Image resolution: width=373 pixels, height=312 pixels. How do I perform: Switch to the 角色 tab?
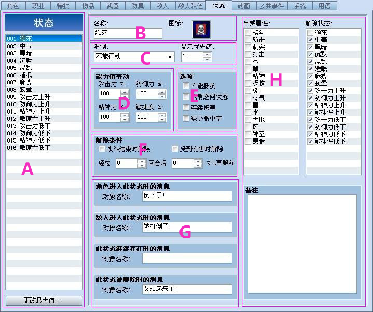point(13,6)
